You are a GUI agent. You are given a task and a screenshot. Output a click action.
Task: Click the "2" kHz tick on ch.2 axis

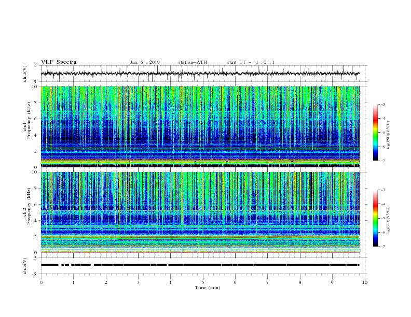[x=36, y=237]
